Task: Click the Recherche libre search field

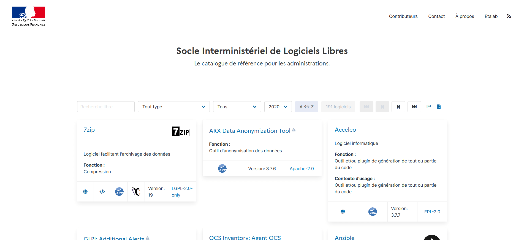Action: pyautogui.click(x=106, y=107)
